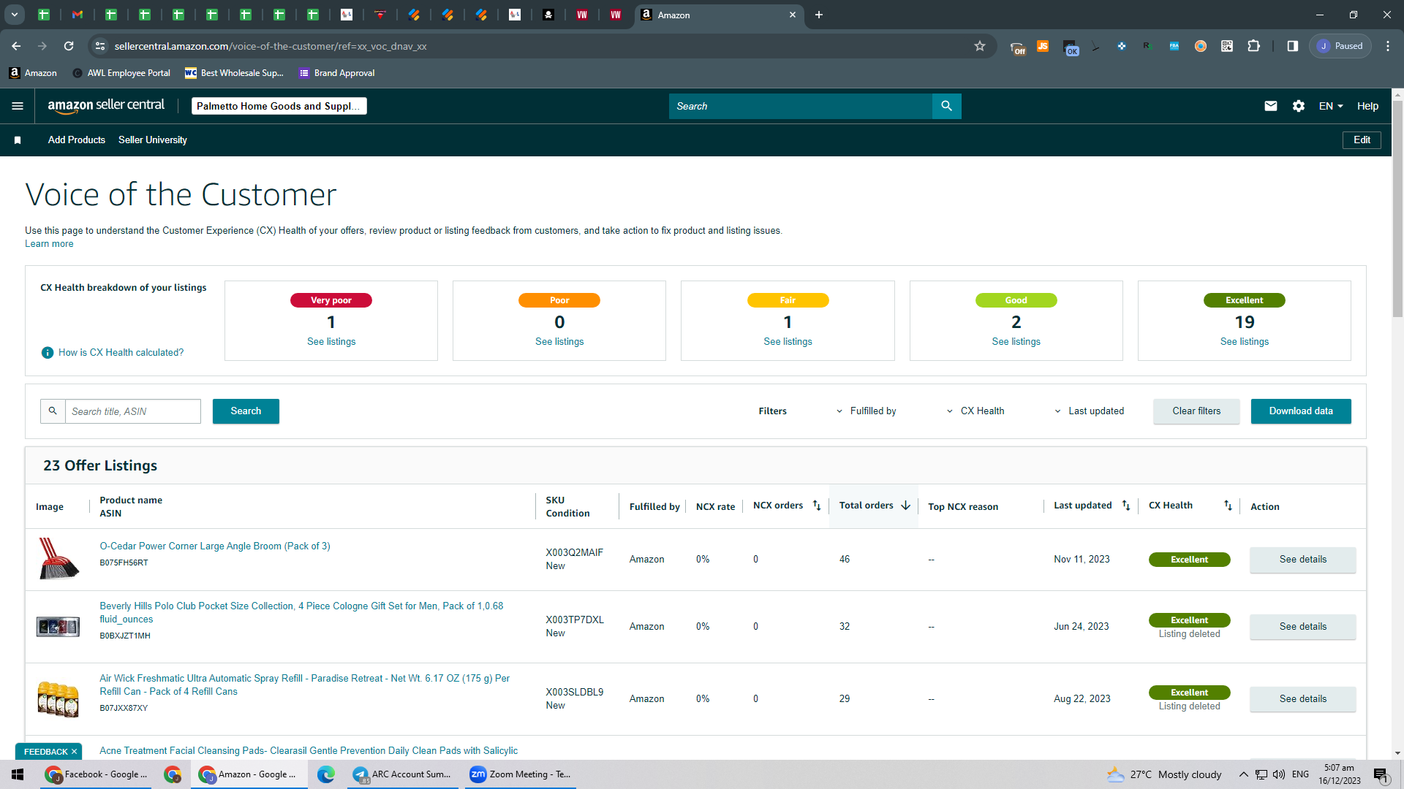Open the Brand Approval bookmark

click(337, 73)
